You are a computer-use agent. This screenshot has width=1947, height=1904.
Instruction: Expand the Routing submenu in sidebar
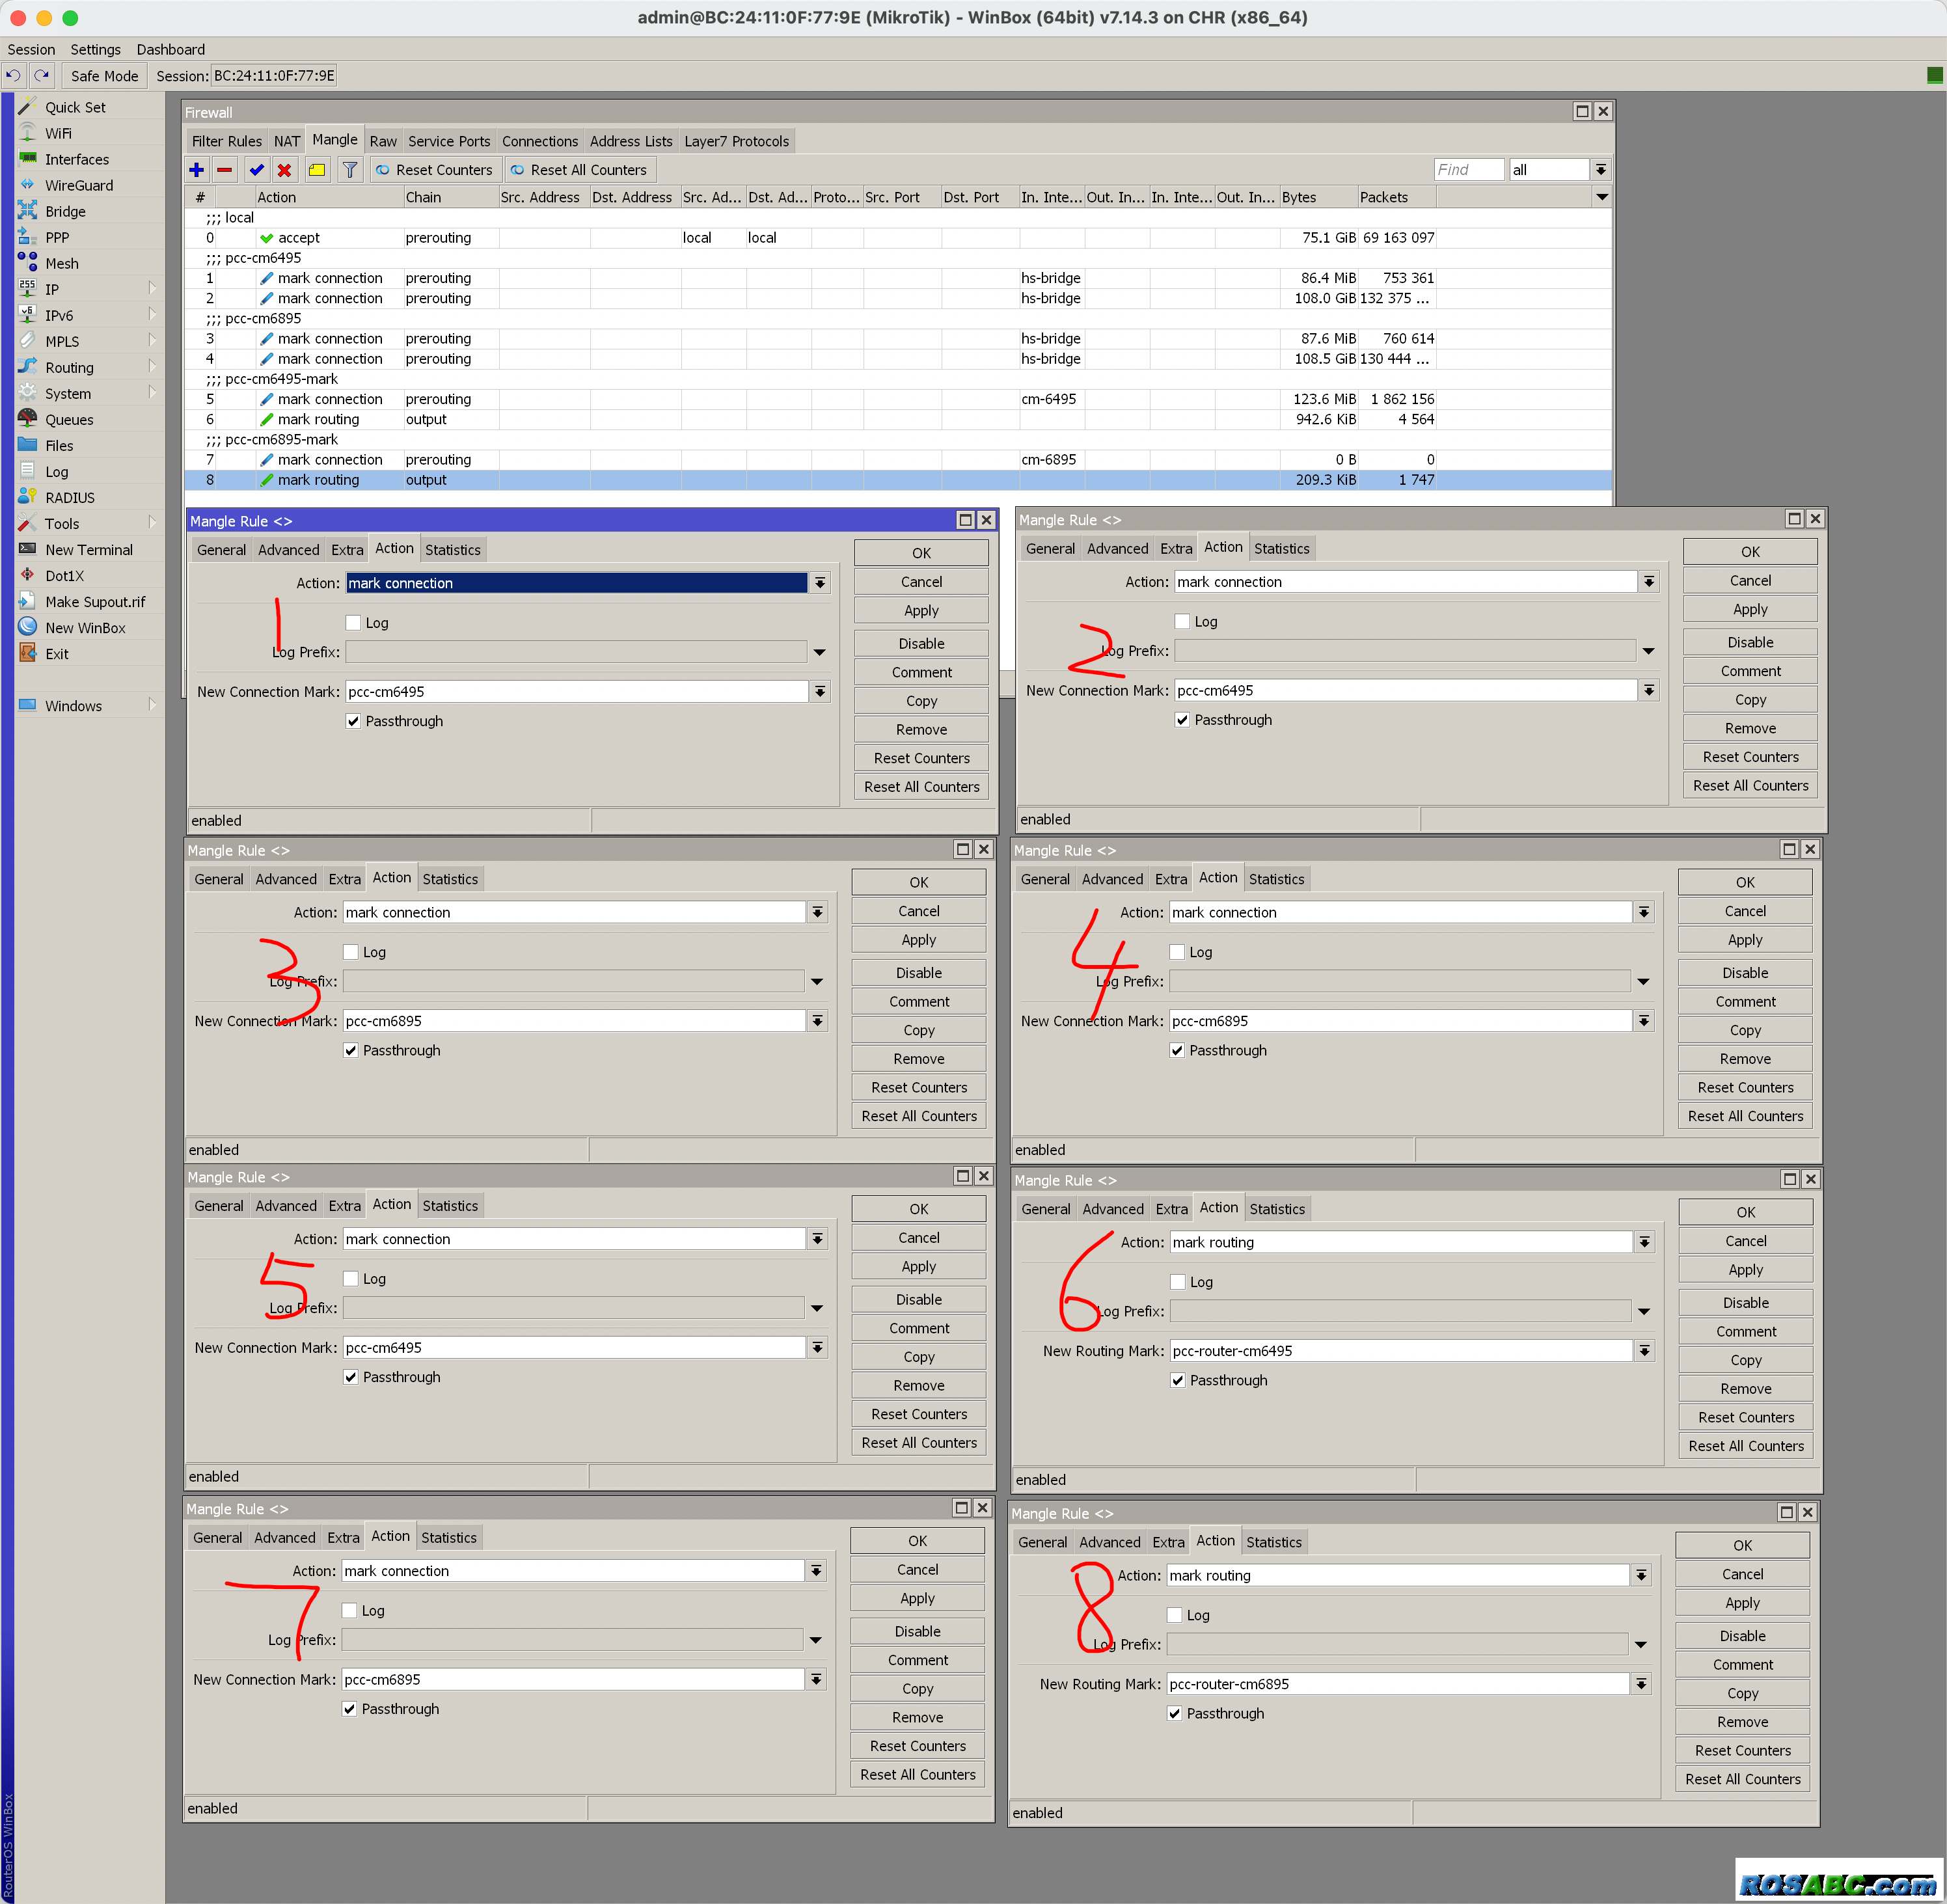(x=153, y=367)
